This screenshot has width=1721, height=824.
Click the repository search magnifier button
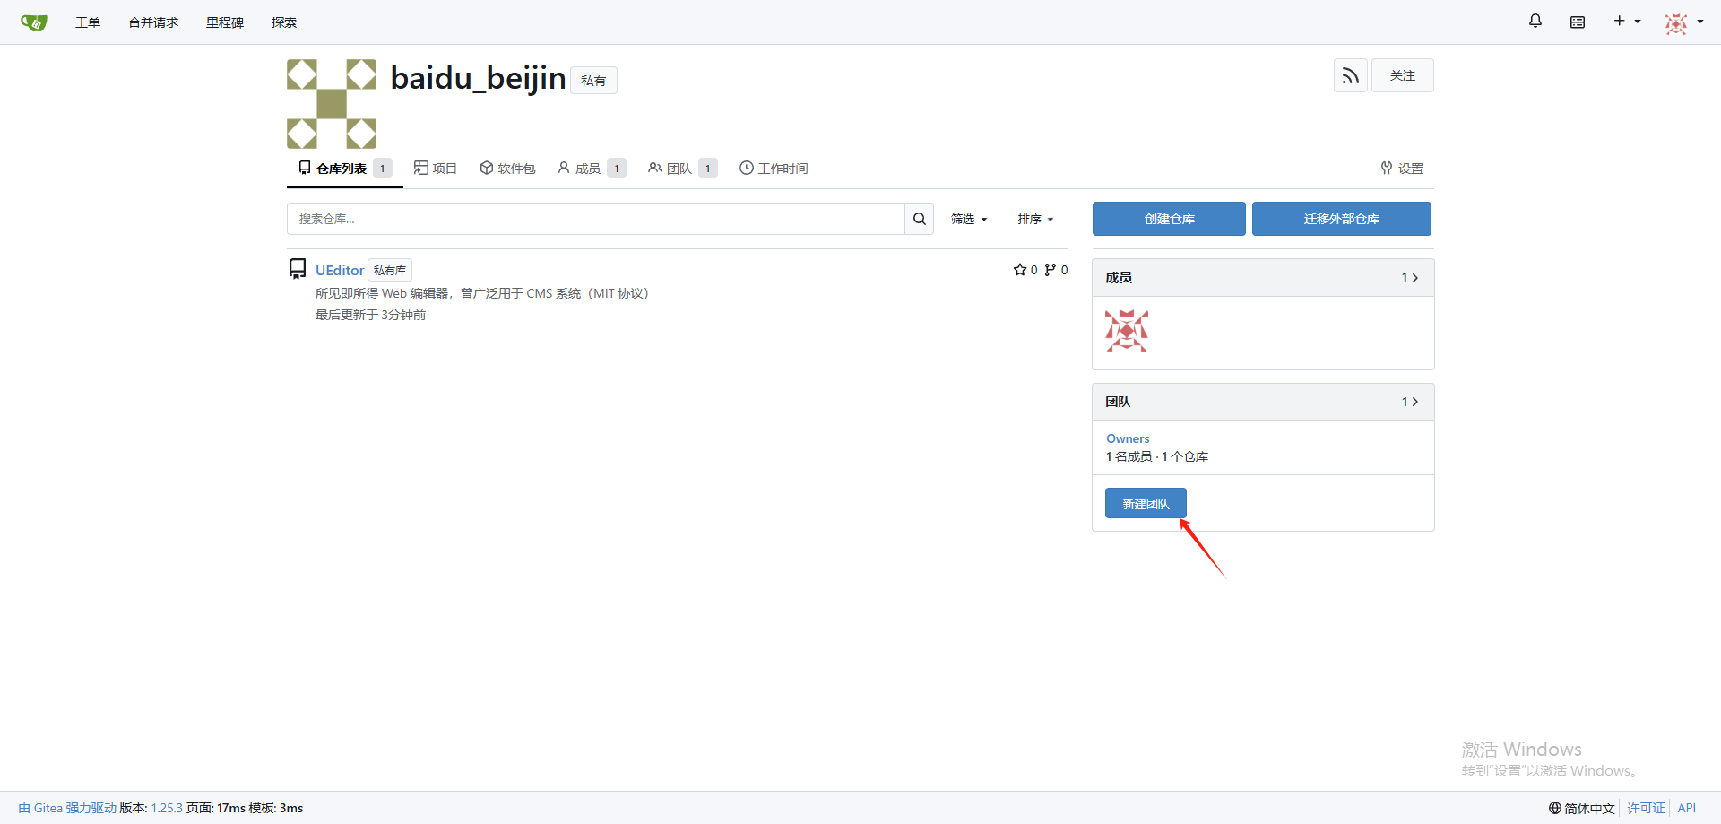[920, 219]
